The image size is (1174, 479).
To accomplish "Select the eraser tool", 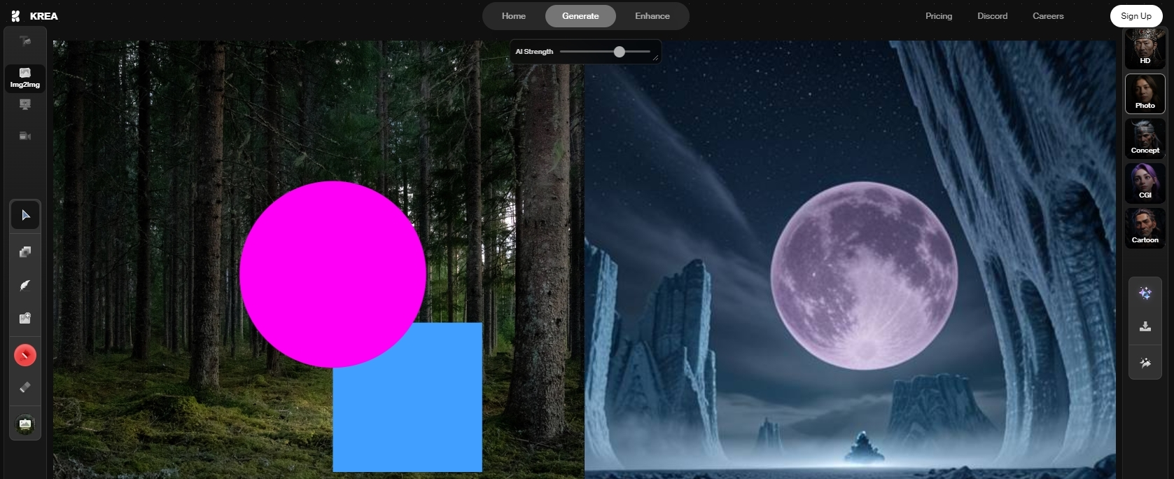I will tap(25, 387).
